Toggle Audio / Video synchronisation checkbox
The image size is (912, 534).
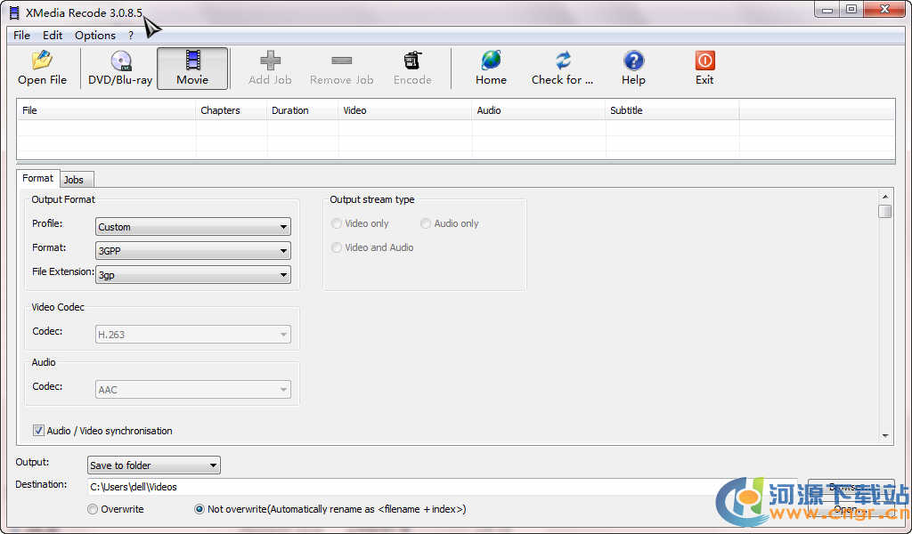(39, 431)
